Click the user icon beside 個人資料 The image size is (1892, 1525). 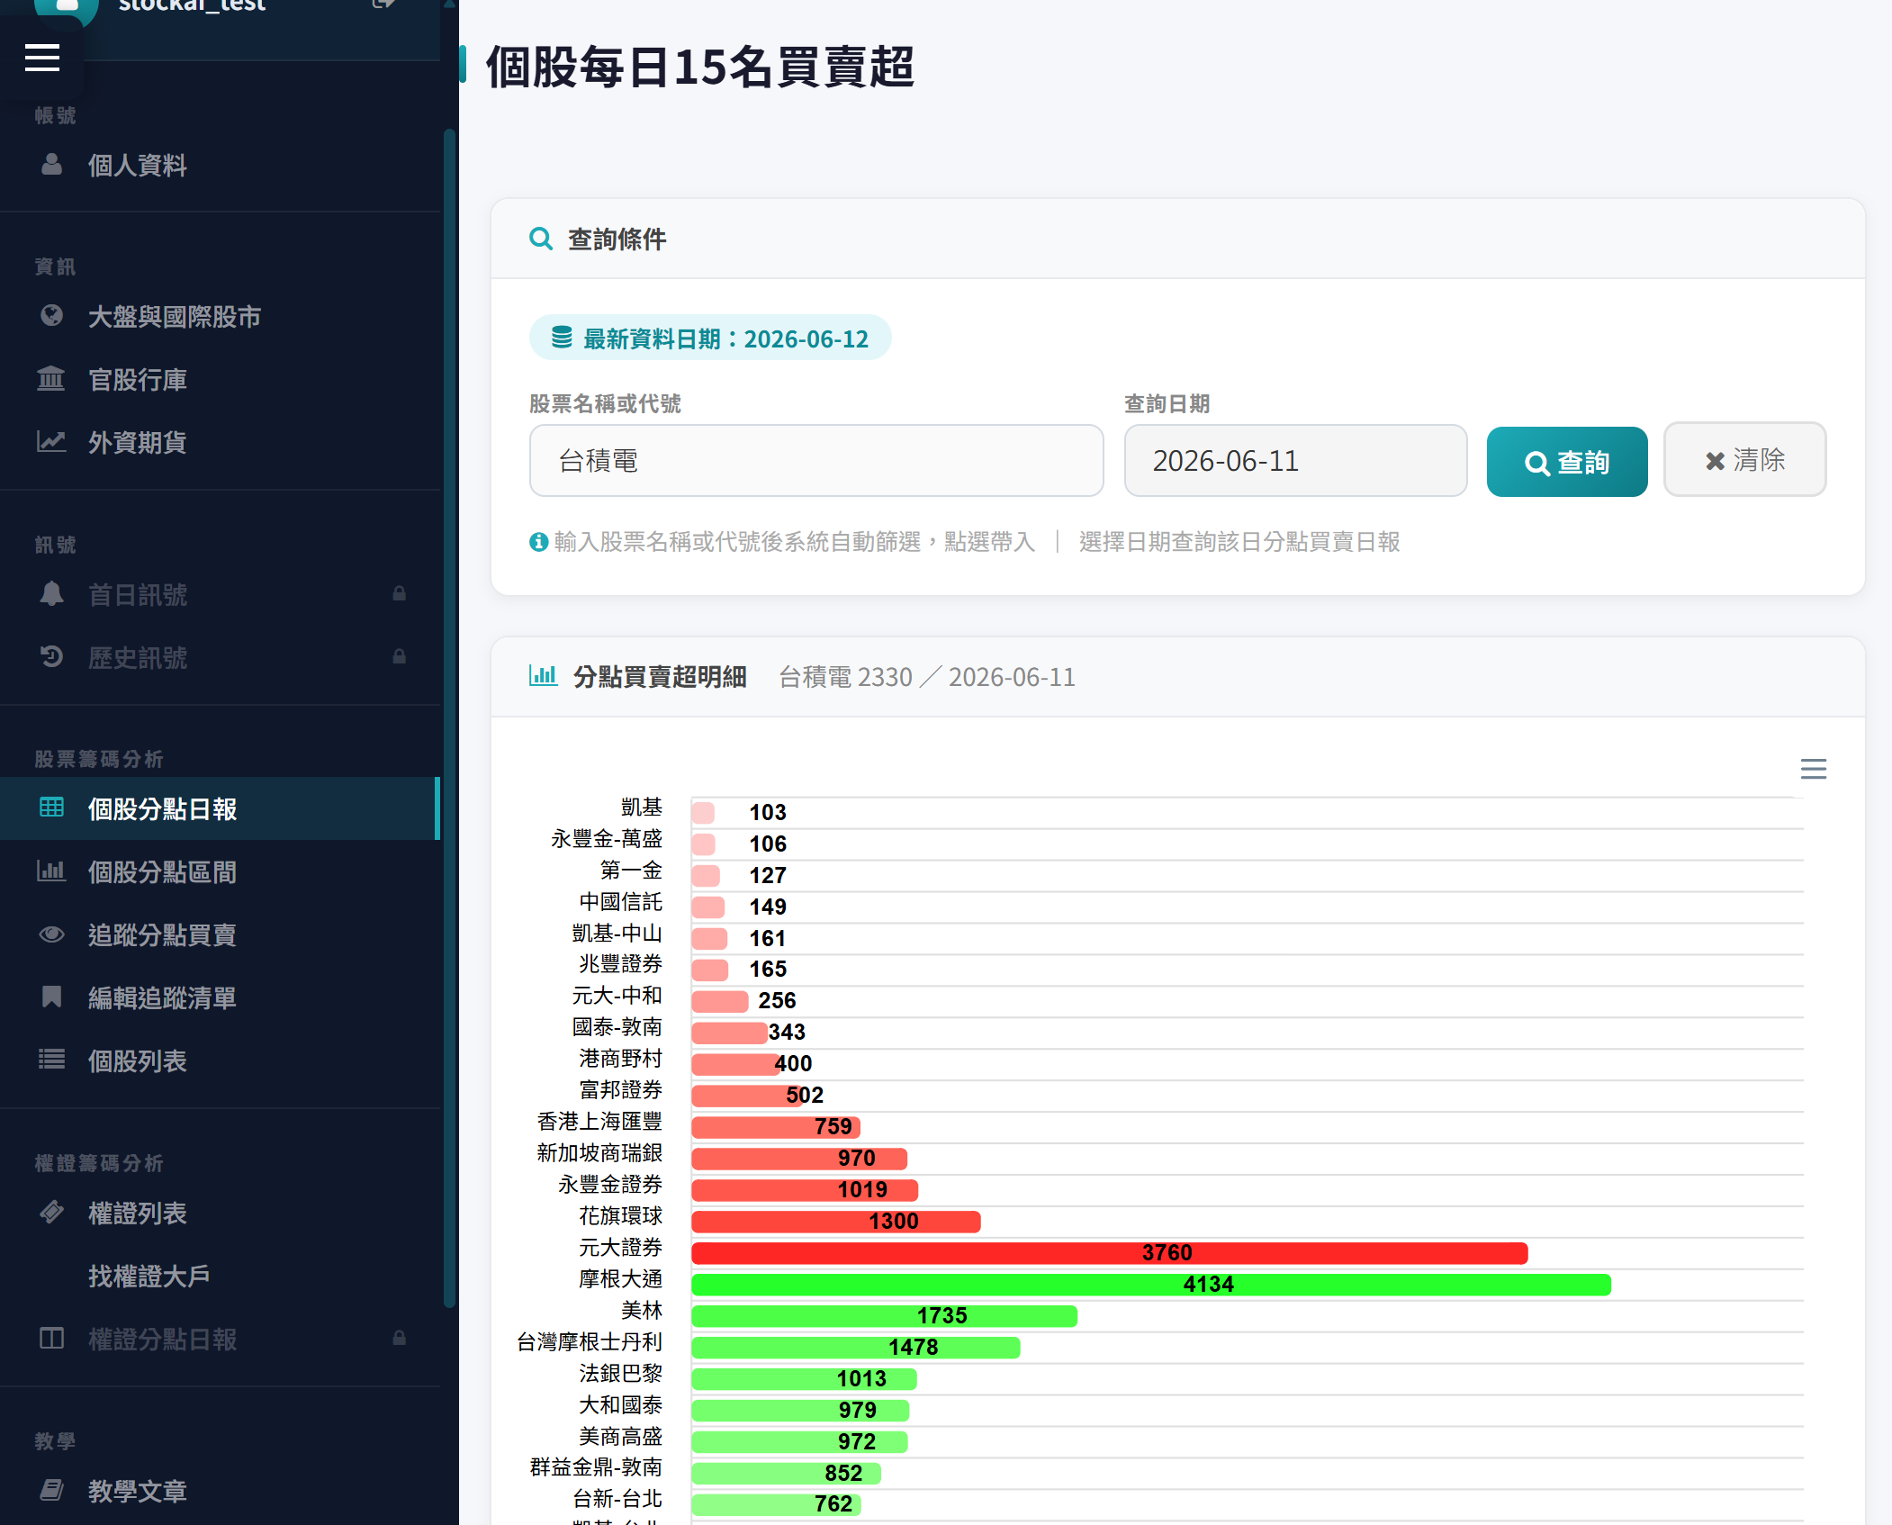coord(51,164)
